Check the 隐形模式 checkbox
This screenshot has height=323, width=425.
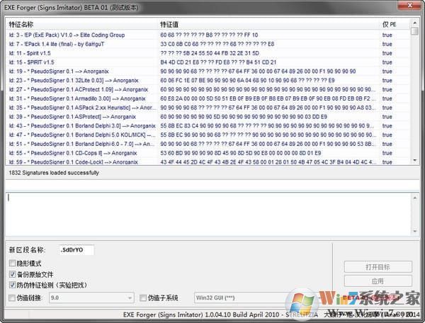pyautogui.click(x=12, y=263)
